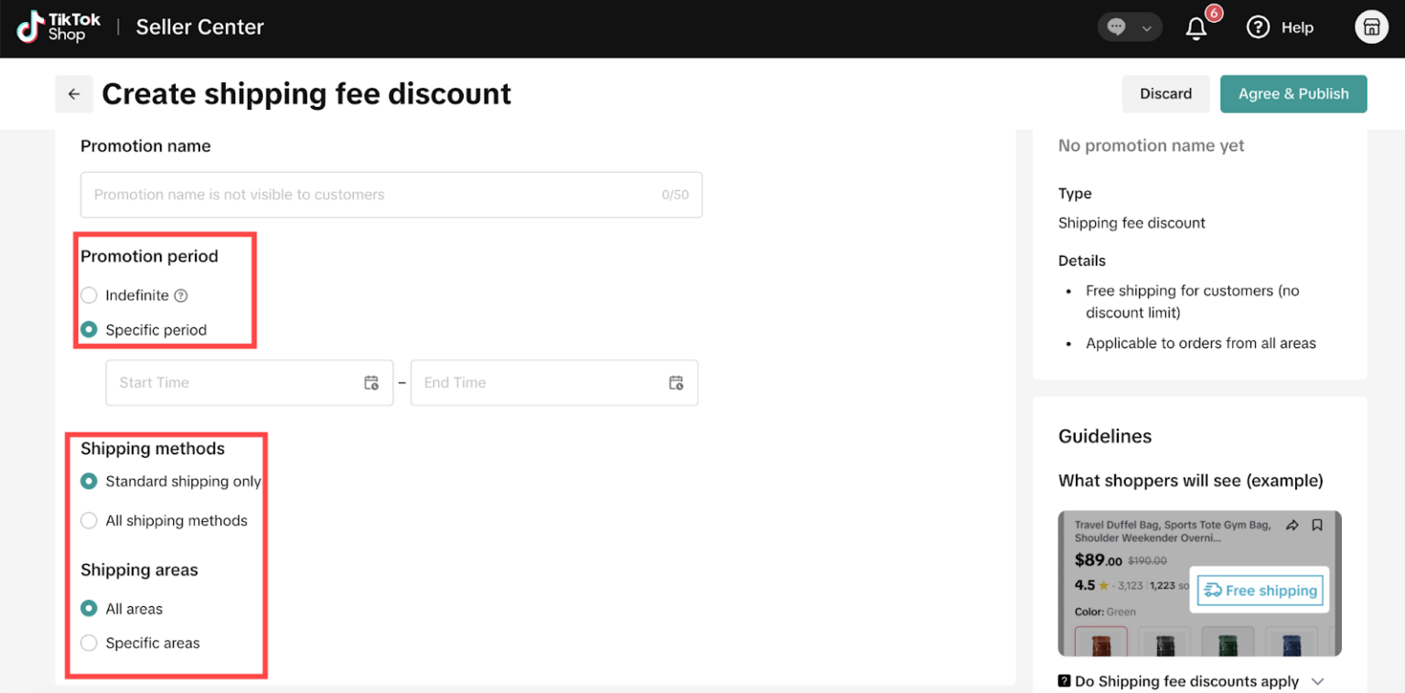1405x693 pixels.
Task: Open notifications via the bell icon
Action: coord(1196,27)
